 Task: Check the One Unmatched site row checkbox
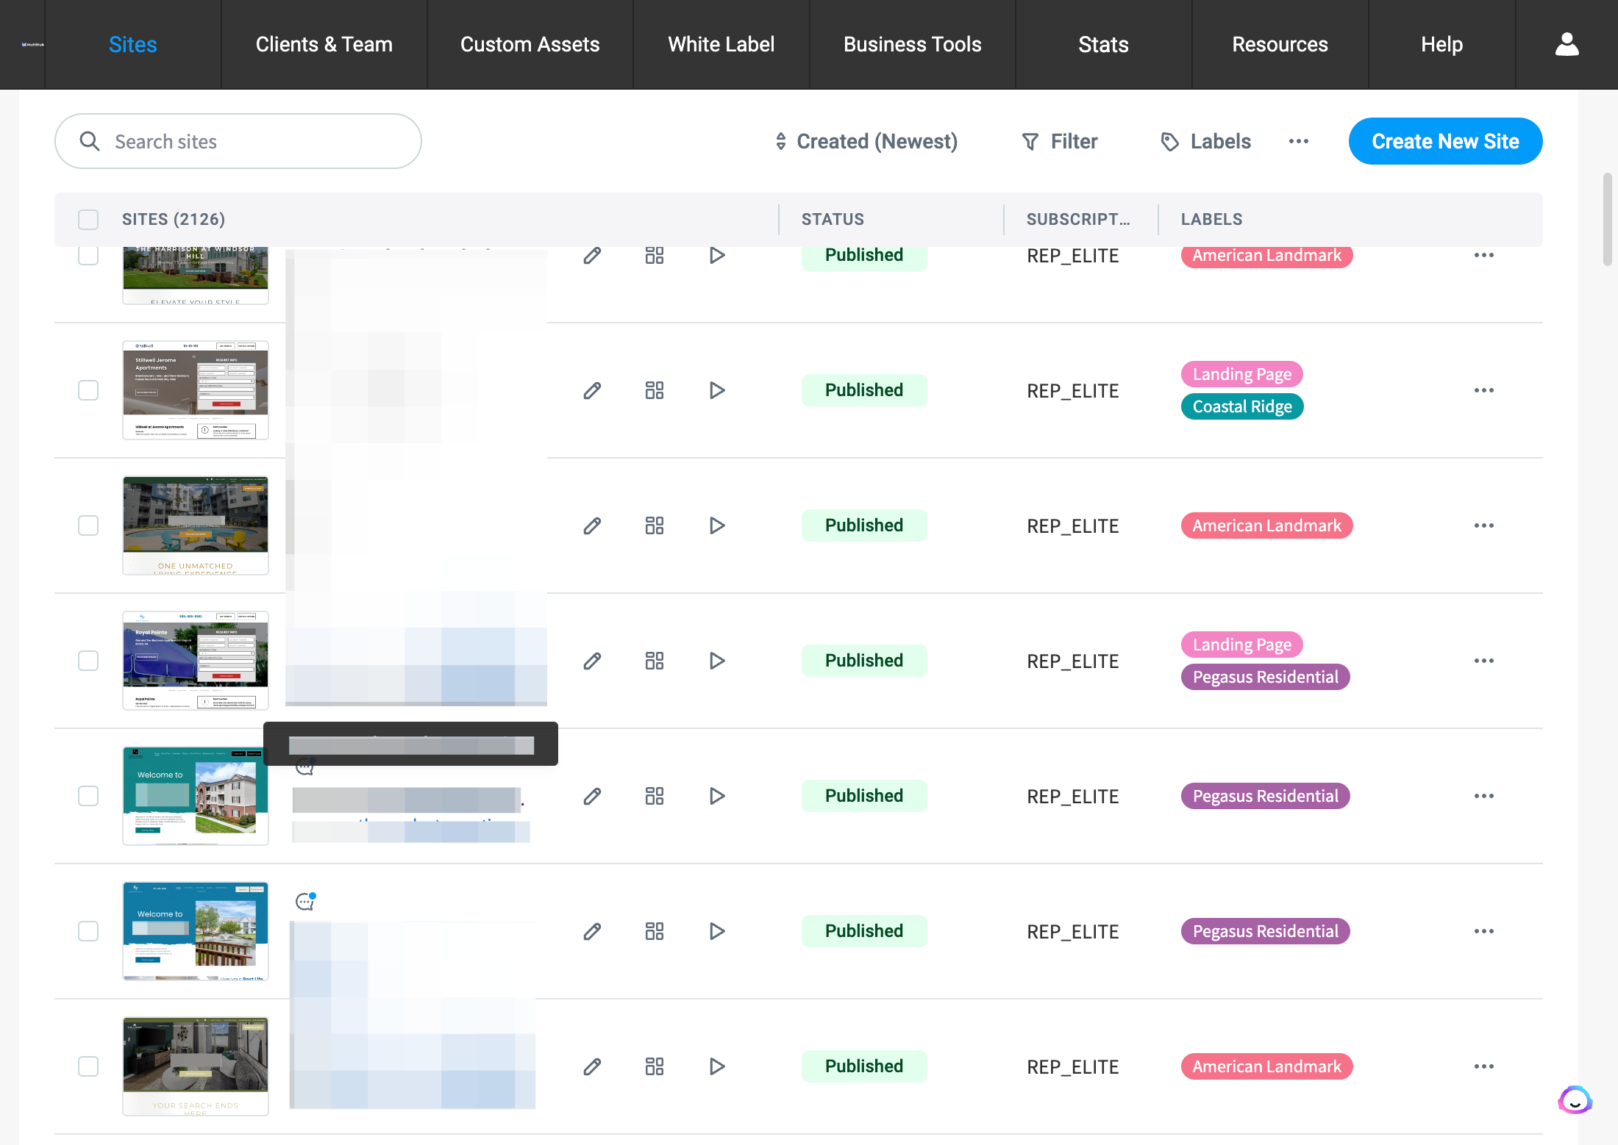pyautogui.click(x=88, y=525)
